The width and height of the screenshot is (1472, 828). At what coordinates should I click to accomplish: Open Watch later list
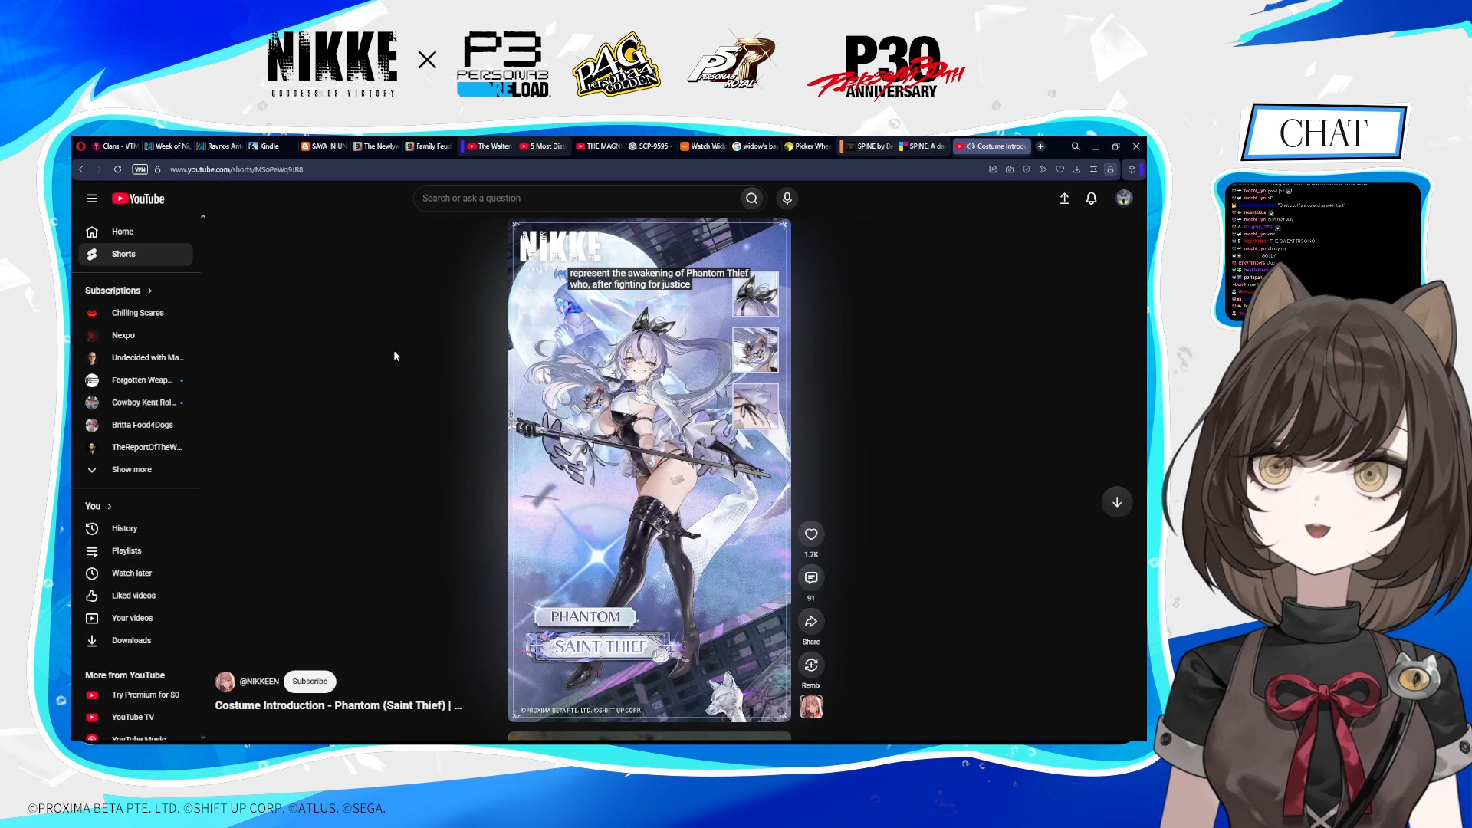pyautogui.click(x=136, y=573)
